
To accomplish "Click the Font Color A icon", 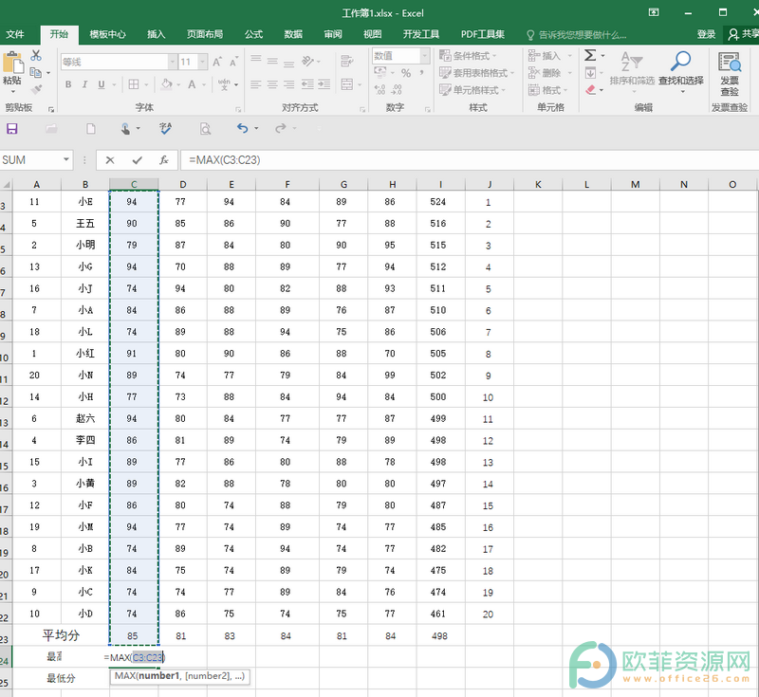I will click(x=192, y=84).
